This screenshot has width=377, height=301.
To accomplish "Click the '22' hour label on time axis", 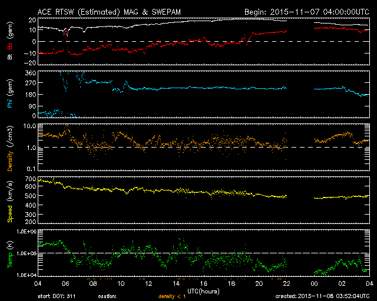I will [x=287, y=284].
